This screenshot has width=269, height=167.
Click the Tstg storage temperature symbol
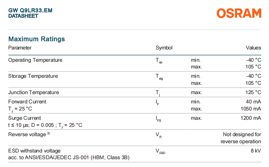[159, 77]
